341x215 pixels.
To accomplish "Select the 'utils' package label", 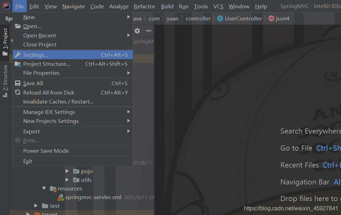I will [x=86, y=180].
